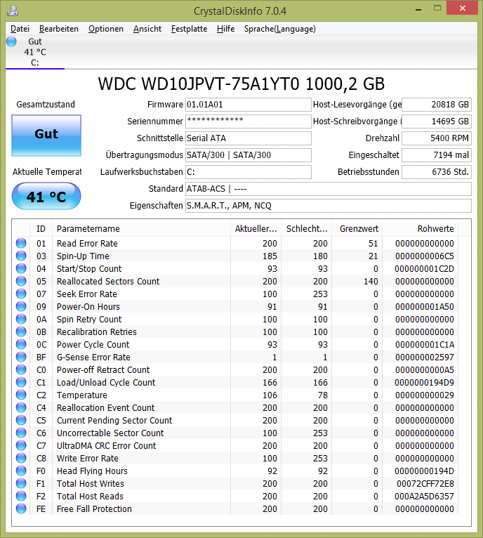Click status orb for Free Fall Protection

(21, 509)
